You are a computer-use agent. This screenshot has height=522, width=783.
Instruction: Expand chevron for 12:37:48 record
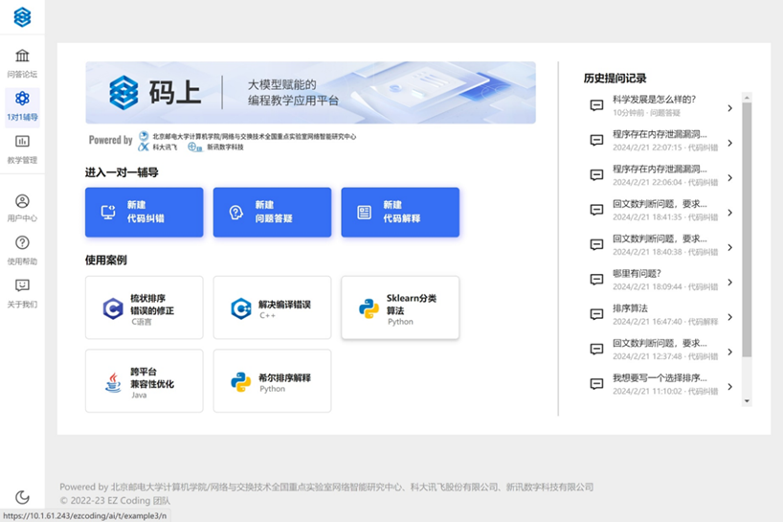730,352
